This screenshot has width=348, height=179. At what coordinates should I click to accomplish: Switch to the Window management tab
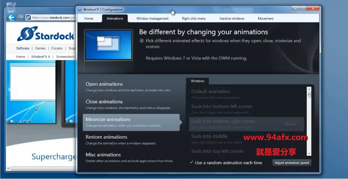tap(153, 19)
